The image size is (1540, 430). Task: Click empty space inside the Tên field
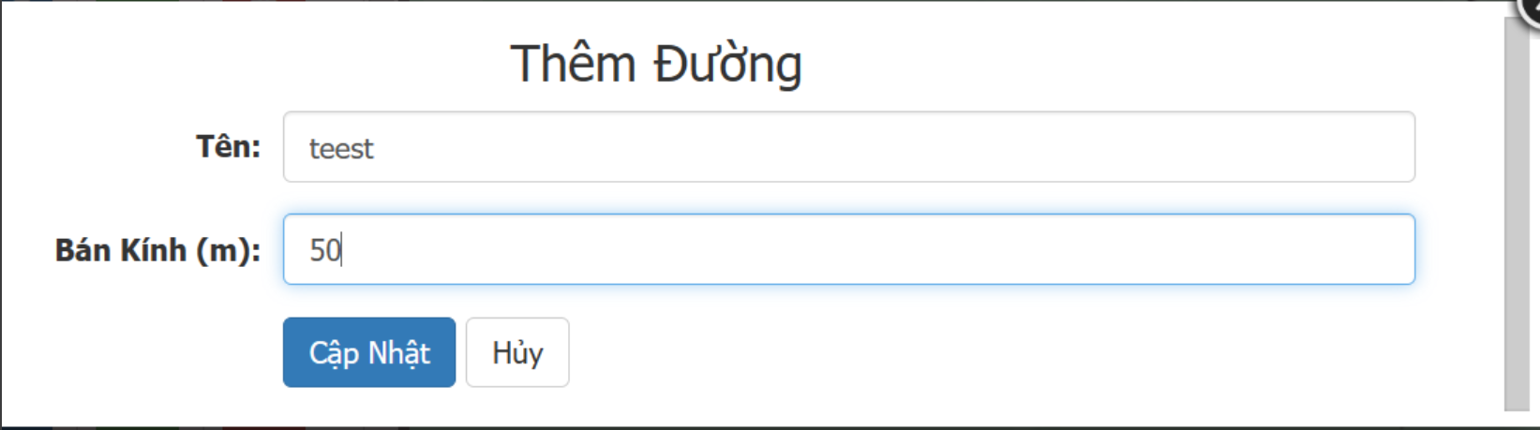point(890,147)
